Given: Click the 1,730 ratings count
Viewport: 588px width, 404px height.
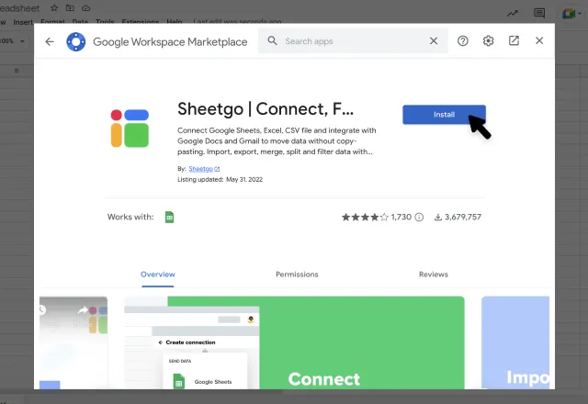Looking at the screenshot, I should pos(401,217).
